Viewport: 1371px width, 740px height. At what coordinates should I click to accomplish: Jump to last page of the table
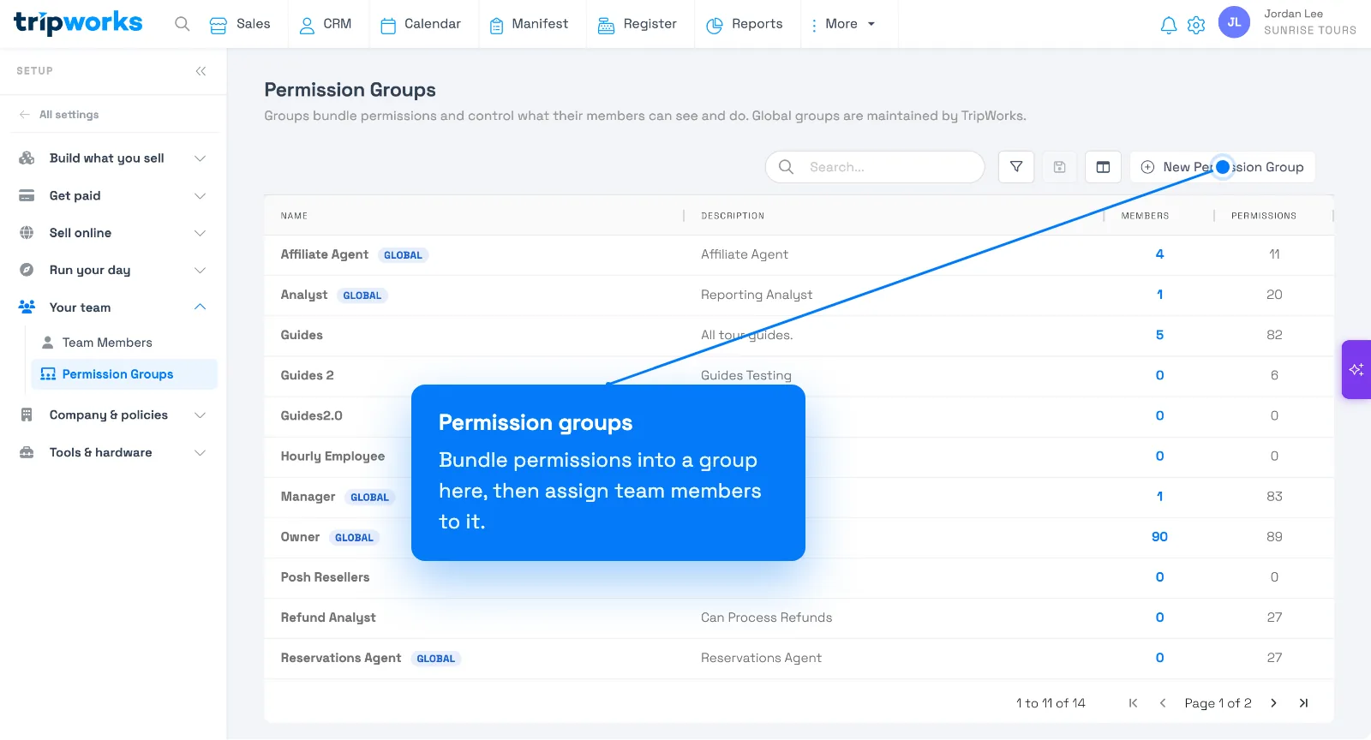click(1303, 703)
